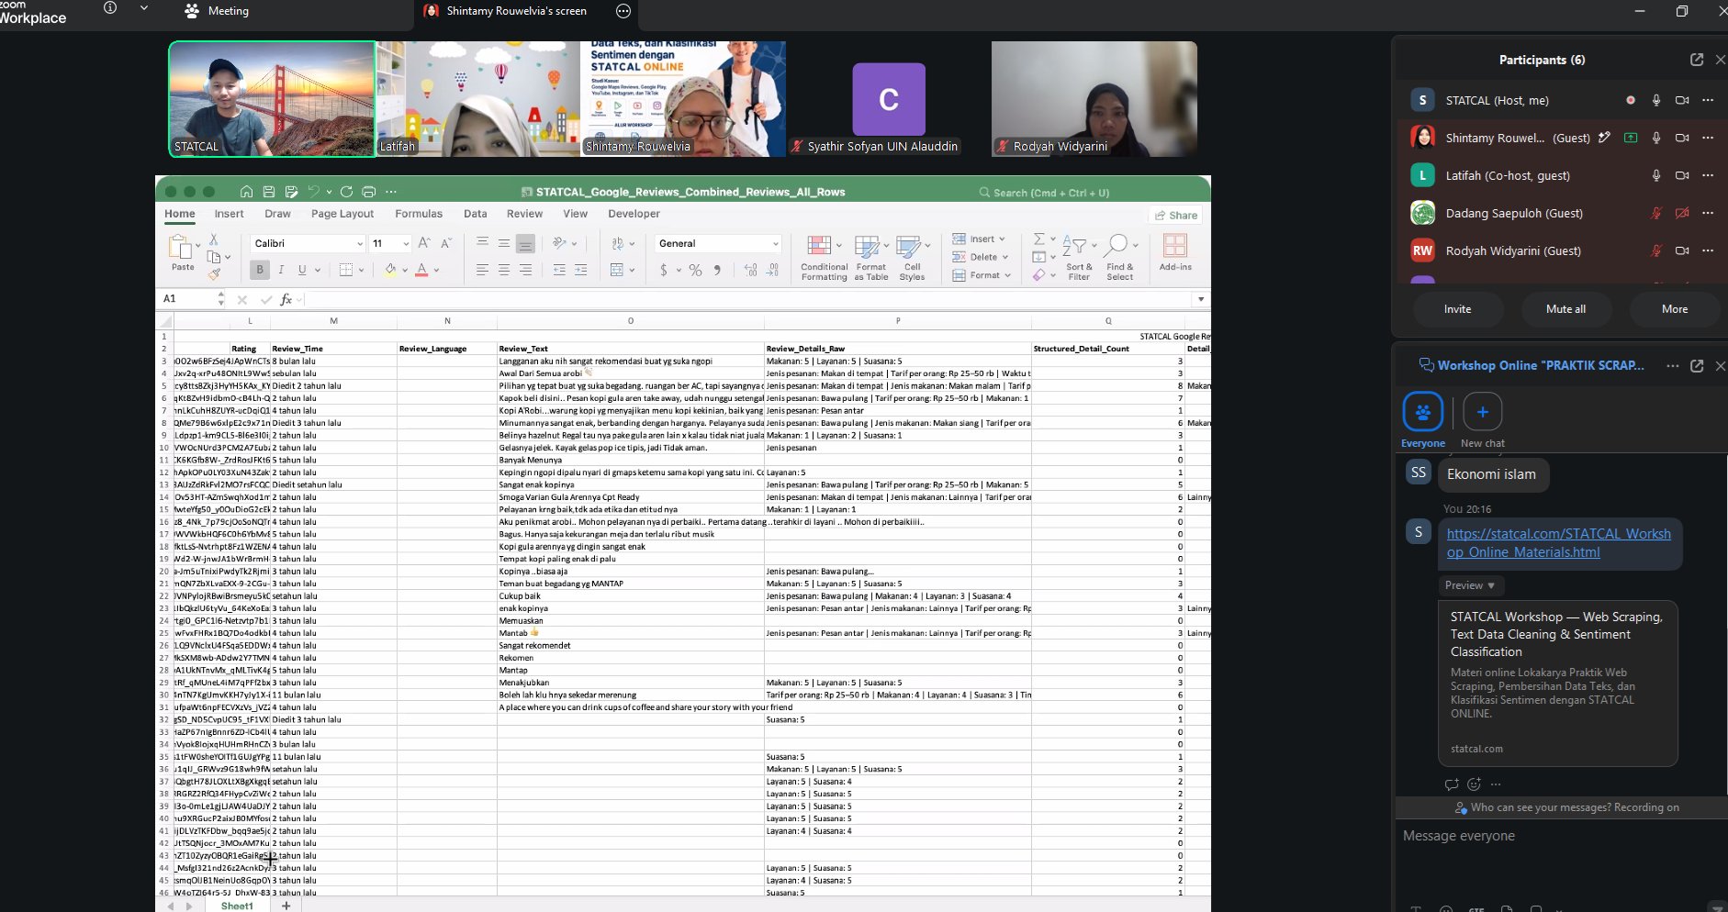Click the Share button in Excel
Image resolution: width=1728 pixels, height=912 pixels.
(1176, 216)
